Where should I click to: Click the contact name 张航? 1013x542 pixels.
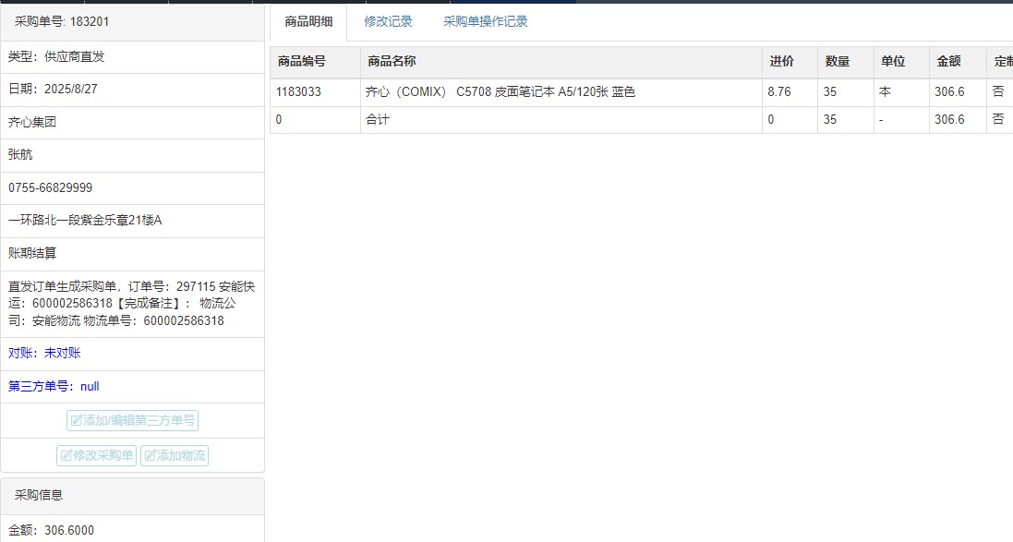point(20,155)
